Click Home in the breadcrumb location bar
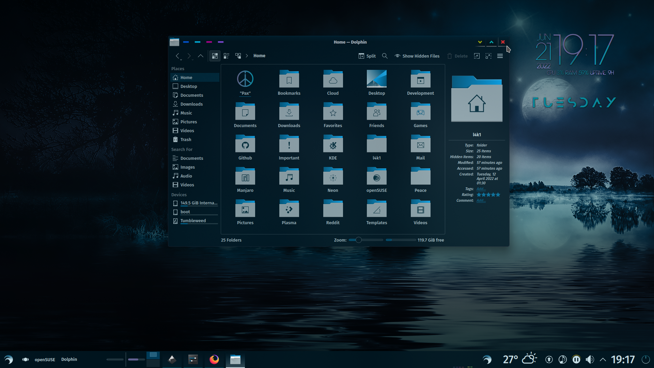Viewport: 654px width, 368px height. coord(259,56)
